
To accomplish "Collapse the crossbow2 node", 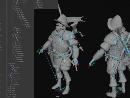I will [14, 36].
